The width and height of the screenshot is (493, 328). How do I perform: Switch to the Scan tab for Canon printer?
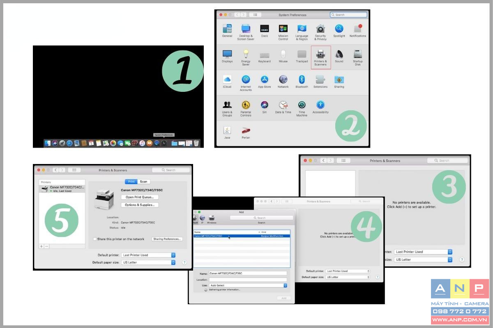(143, 182)
